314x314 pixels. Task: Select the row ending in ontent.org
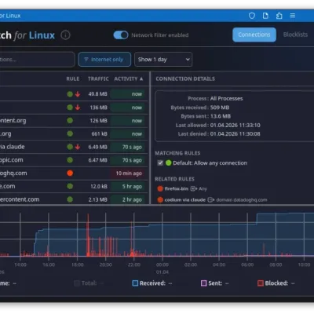pos(74,120)
